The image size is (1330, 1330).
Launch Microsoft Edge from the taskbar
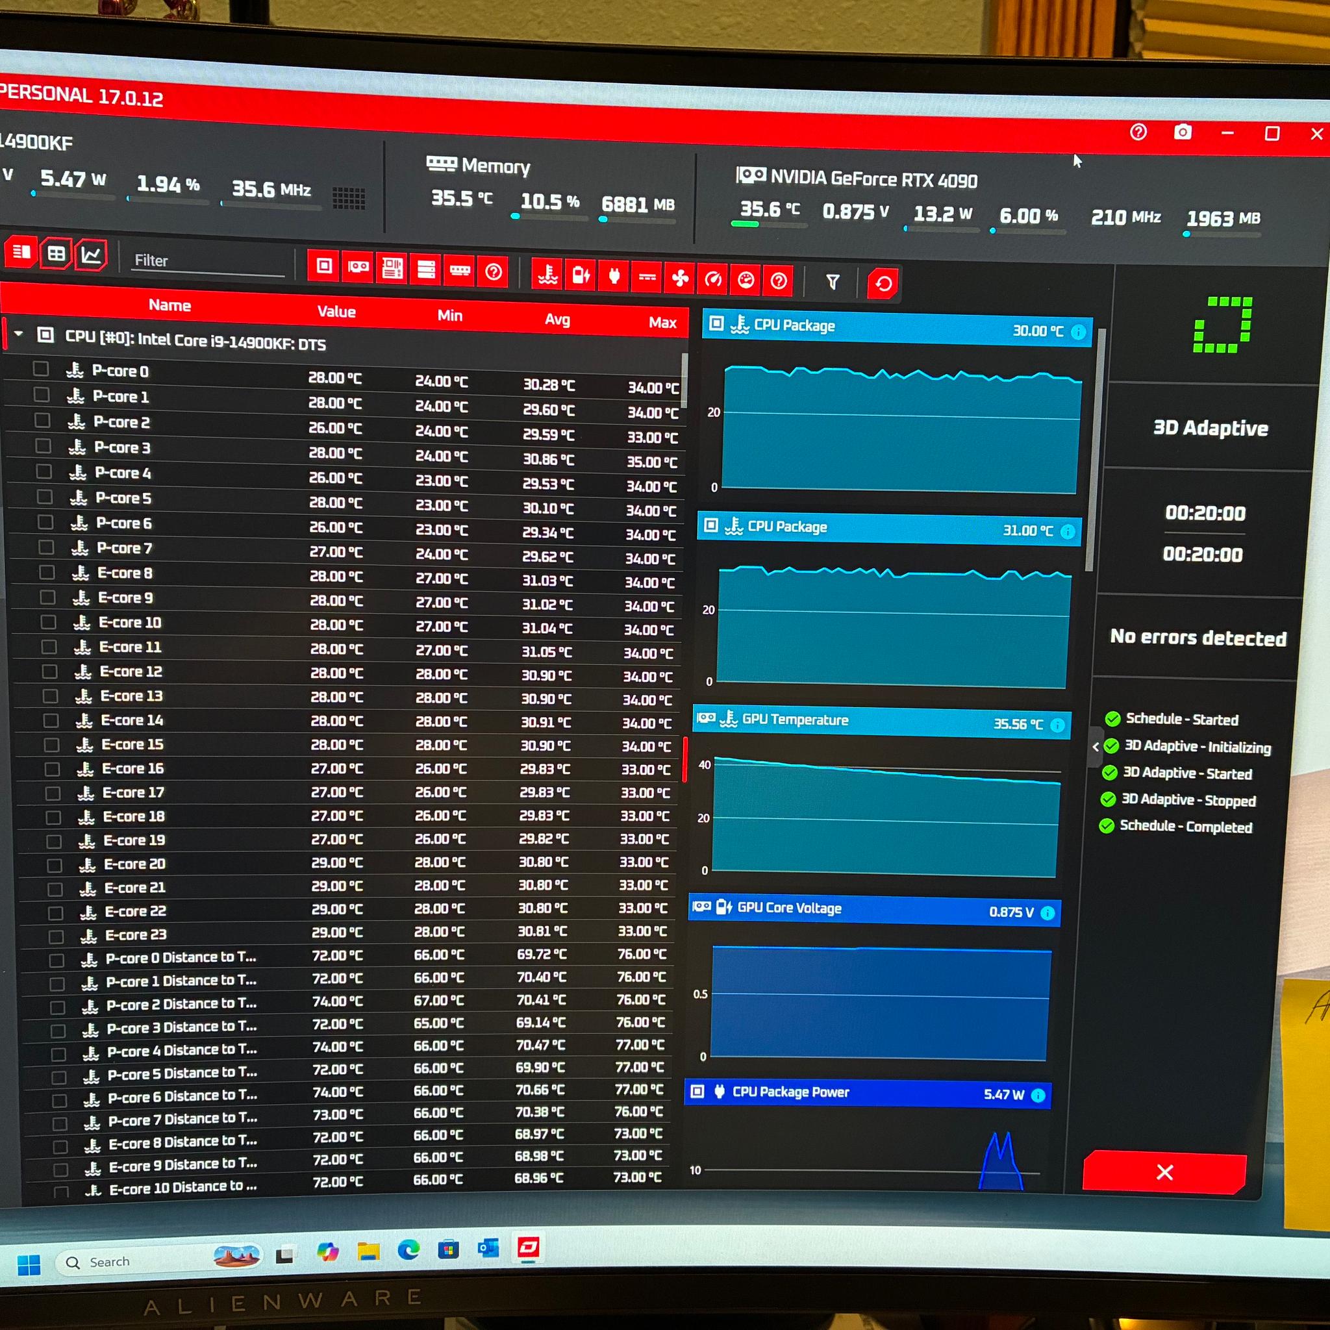(408, 1249)
